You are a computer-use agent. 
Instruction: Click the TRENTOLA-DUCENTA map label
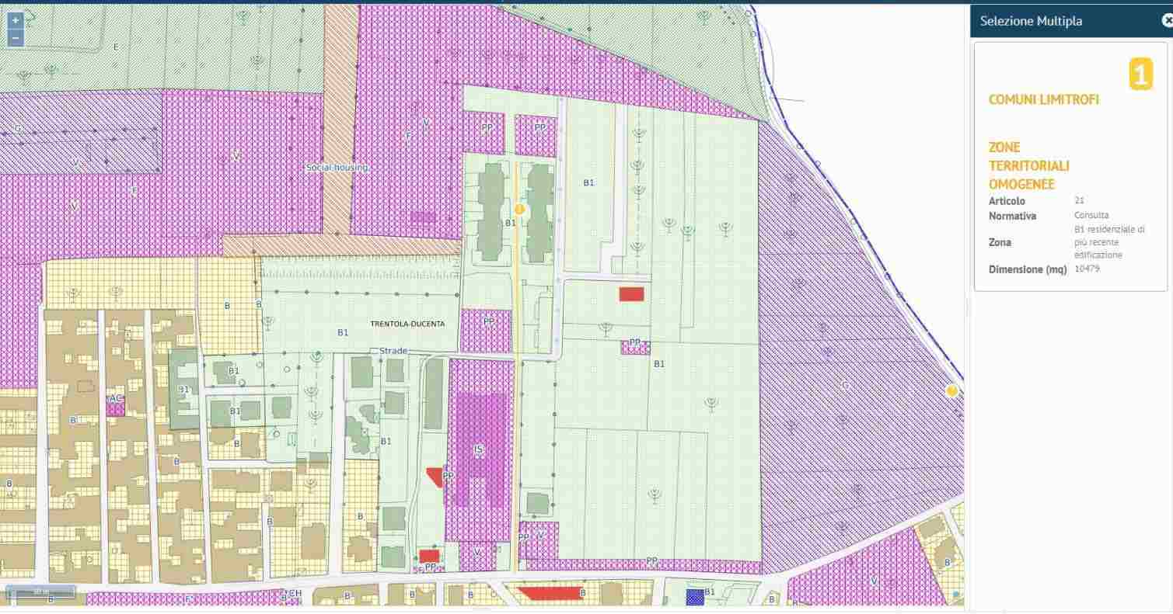click(407, 324)
